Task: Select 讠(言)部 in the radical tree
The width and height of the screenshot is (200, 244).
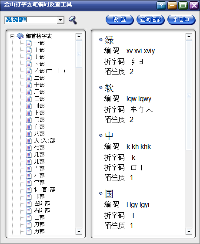Action: 44,190
